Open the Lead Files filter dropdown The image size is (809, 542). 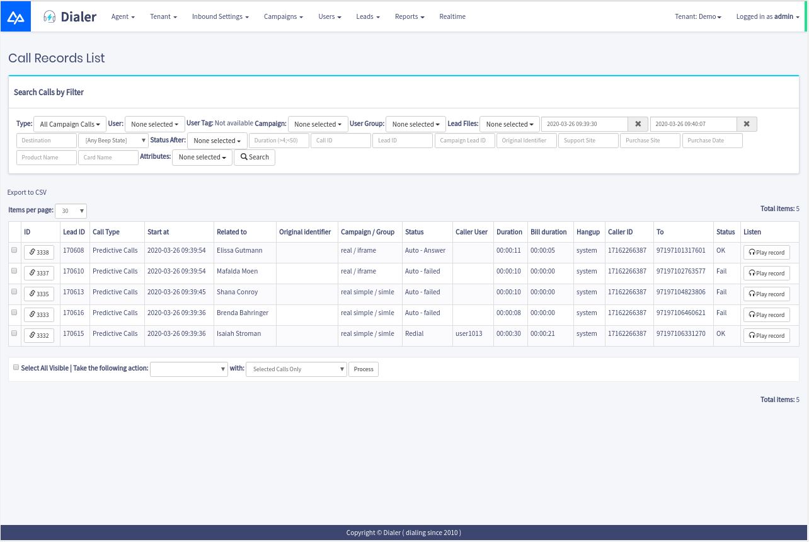tap(510, 124)
